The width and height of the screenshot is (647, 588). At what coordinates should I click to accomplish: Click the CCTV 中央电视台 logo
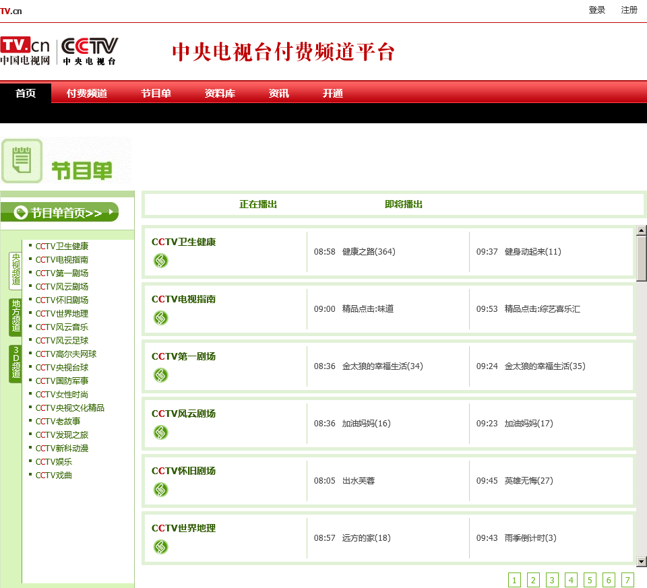90,51
